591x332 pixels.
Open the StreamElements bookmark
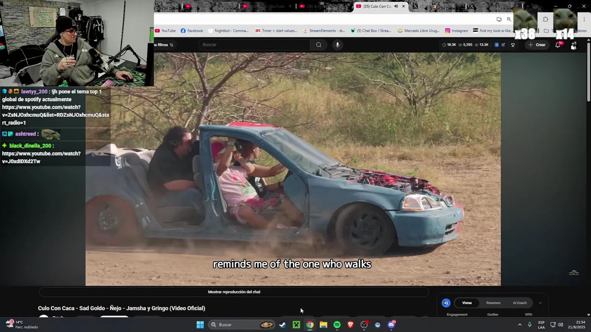coord(324,31)
